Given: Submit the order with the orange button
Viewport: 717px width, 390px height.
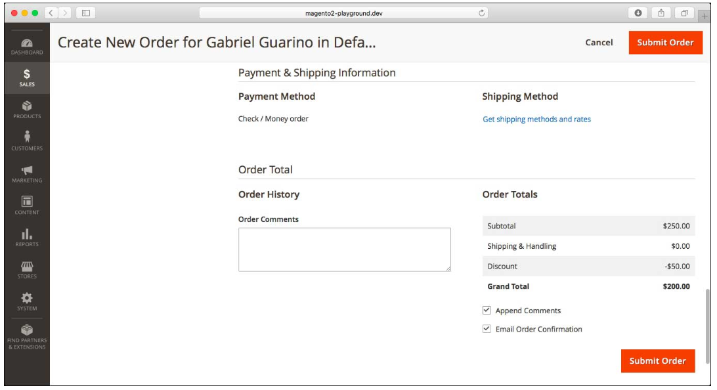Looking at the screenshot, I should point(666,42).
